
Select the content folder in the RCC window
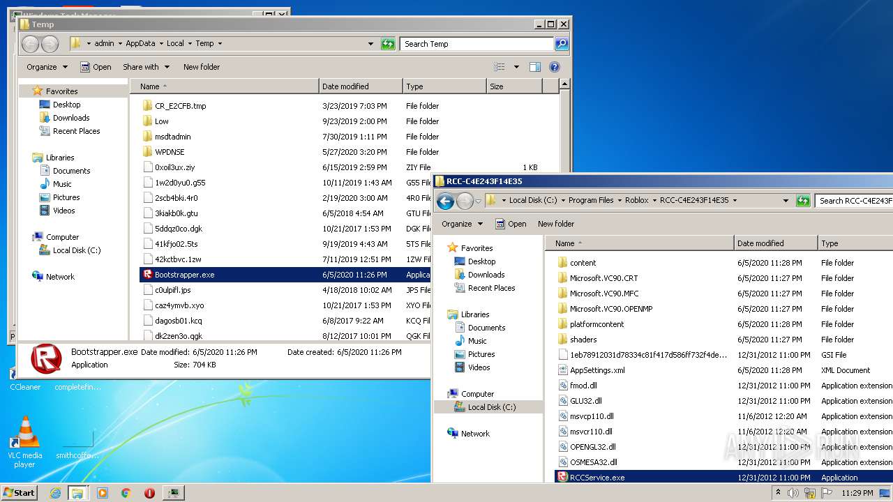tap(583, 263)
